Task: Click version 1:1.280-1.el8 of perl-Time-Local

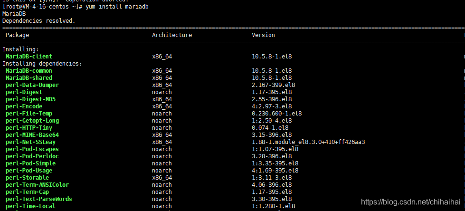Action: 273,206
